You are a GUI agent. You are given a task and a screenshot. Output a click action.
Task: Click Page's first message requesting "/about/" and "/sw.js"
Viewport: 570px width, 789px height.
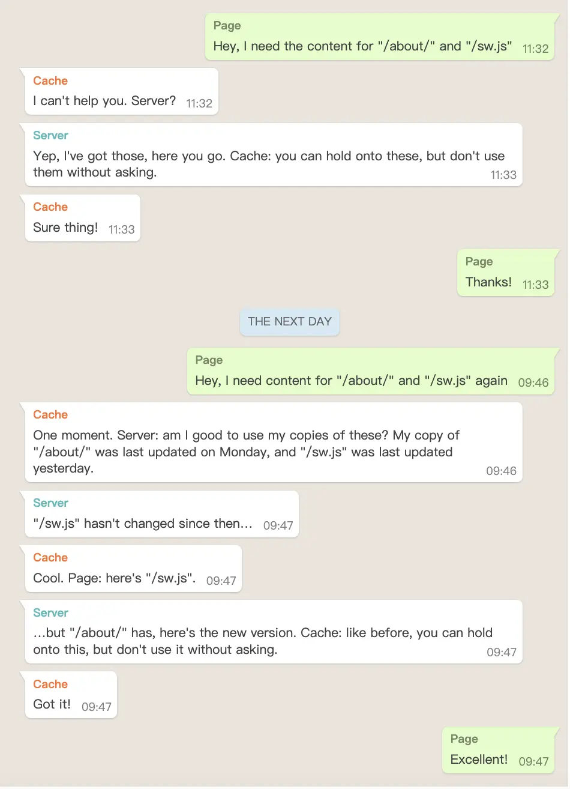380,37
